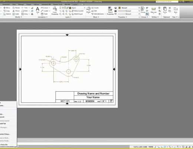193x149 pixels.
Task: Click the layer color swatch in layer dropdown
Action: [70, 8]
